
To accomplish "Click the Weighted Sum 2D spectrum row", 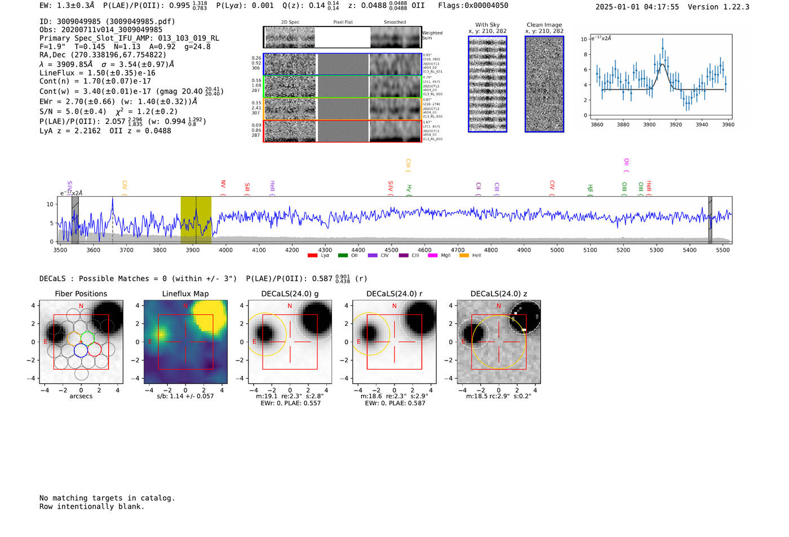I will (343, 37).
